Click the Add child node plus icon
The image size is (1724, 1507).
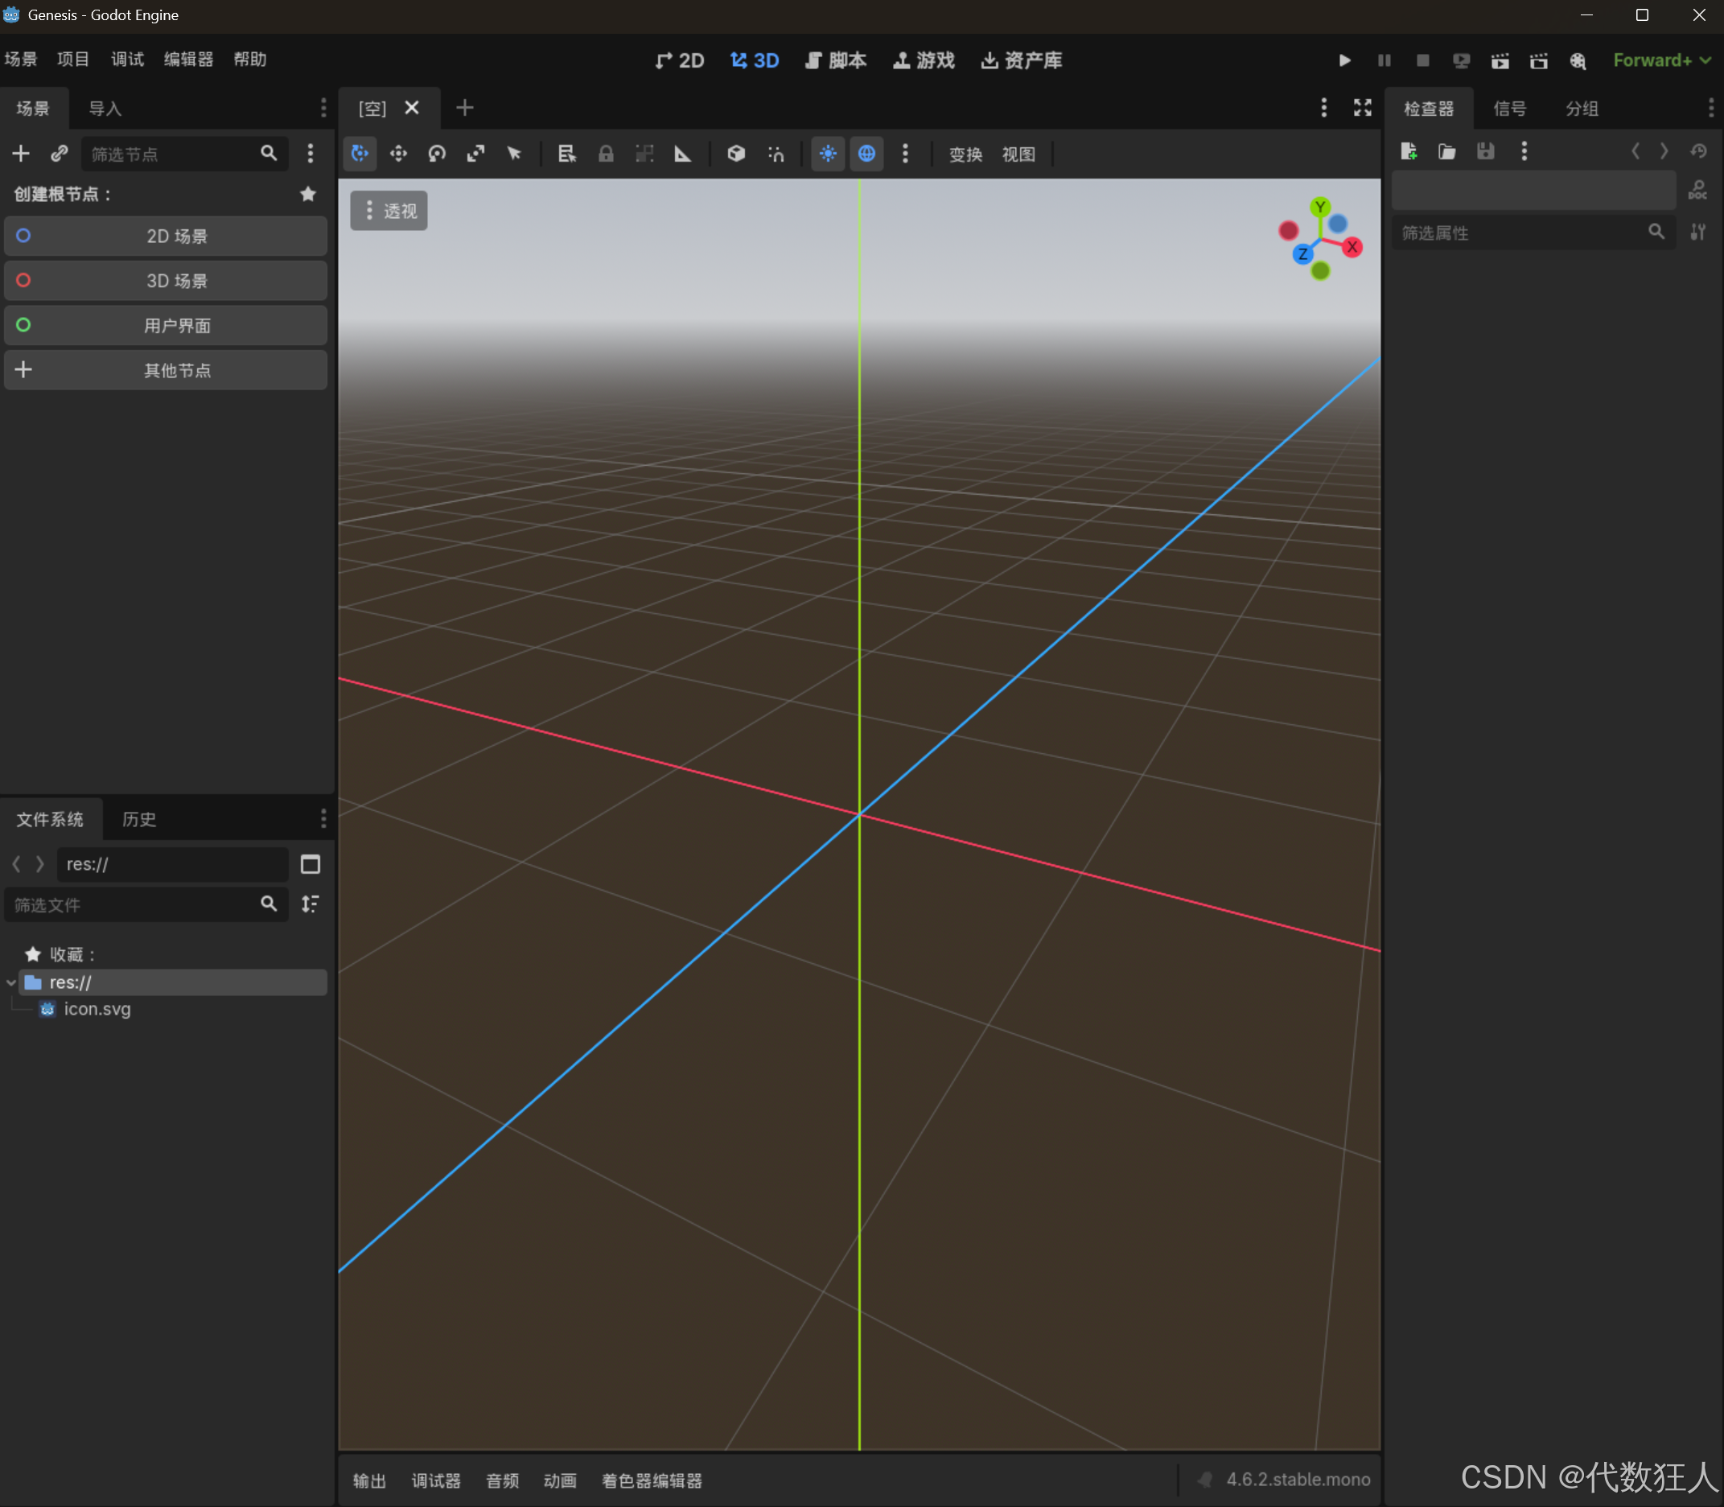(21, 154)
